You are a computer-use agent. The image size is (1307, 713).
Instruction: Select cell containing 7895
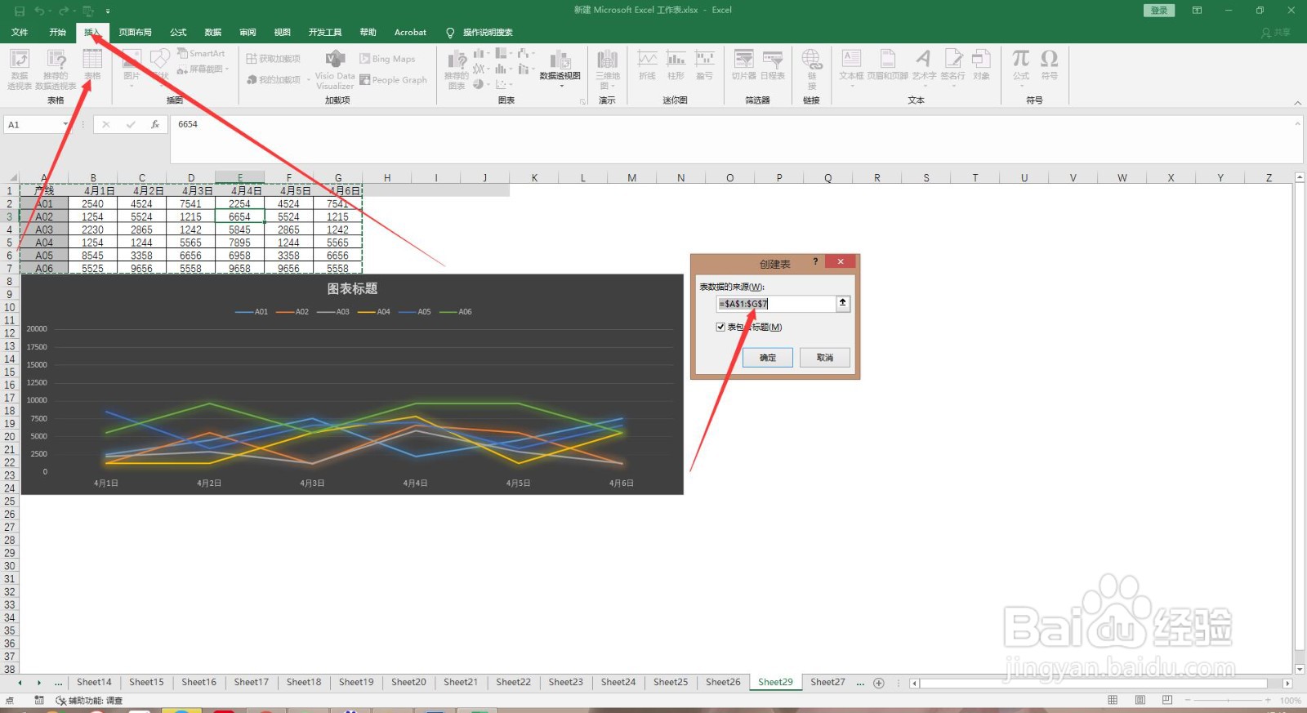(239, 243)
